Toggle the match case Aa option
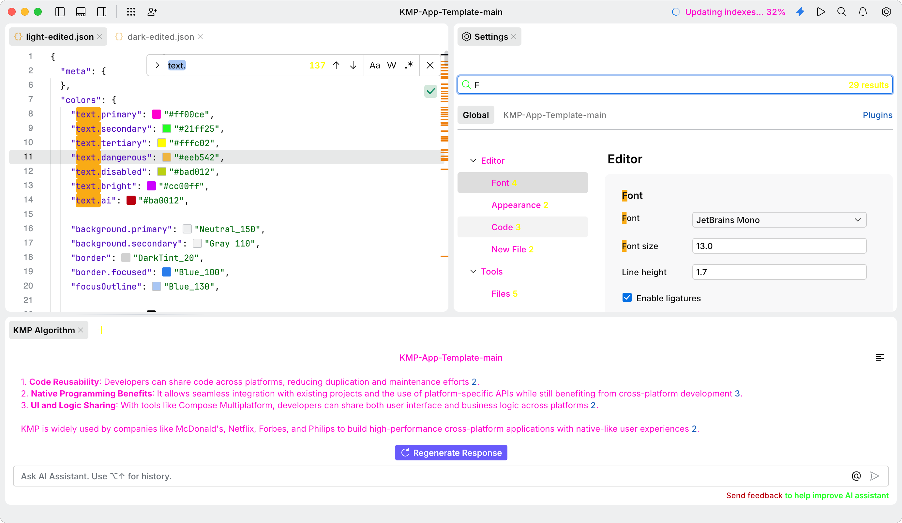This screenshot has width=902, height=523. (374, 65)
